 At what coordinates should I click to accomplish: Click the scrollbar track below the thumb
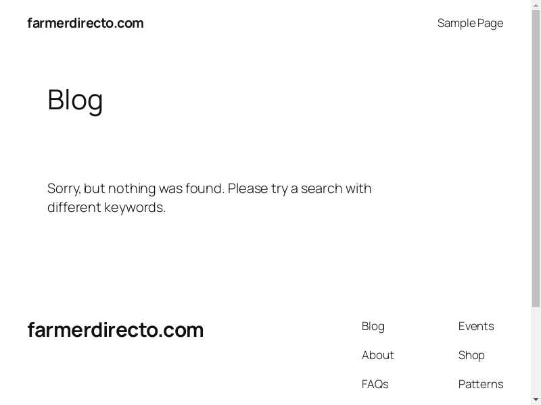point(536,351)
